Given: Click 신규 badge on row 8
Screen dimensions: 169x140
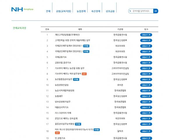Looking at the screenshot, I should 84,74.
